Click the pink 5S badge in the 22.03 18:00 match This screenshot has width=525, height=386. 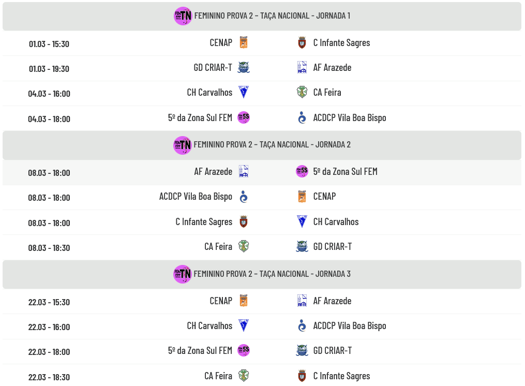244,351
